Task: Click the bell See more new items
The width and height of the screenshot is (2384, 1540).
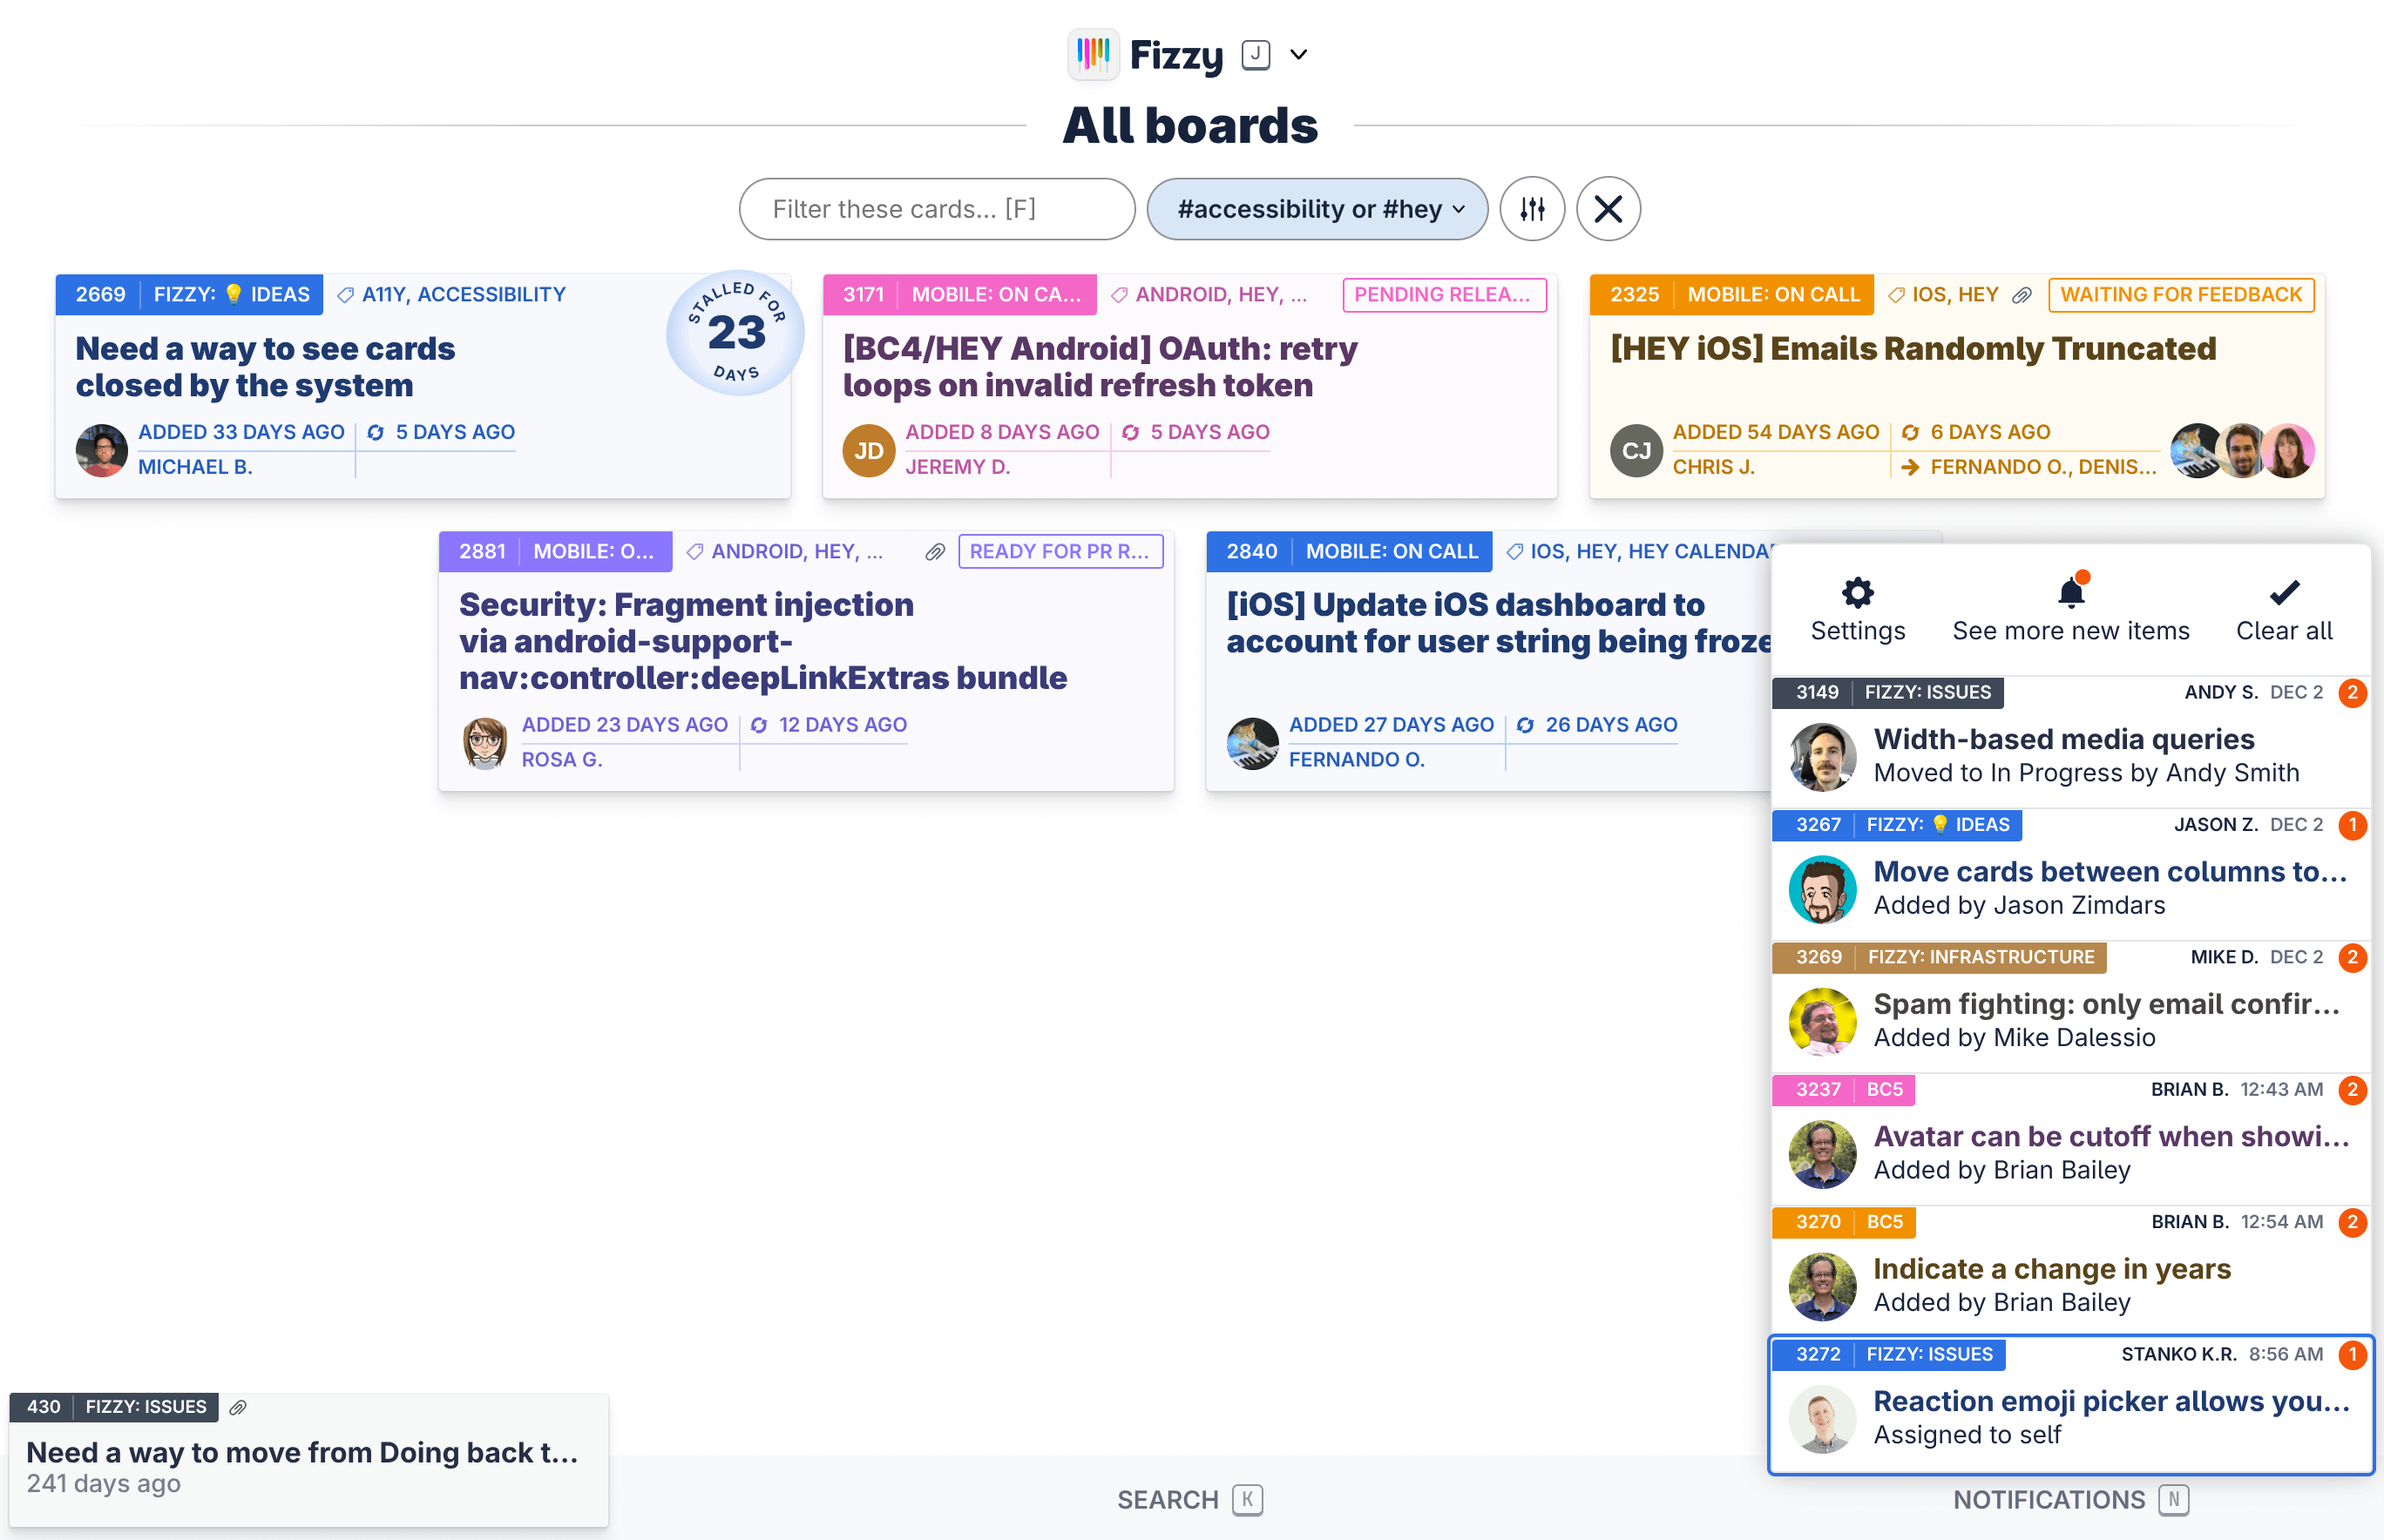Action: tap(2069, 593)
